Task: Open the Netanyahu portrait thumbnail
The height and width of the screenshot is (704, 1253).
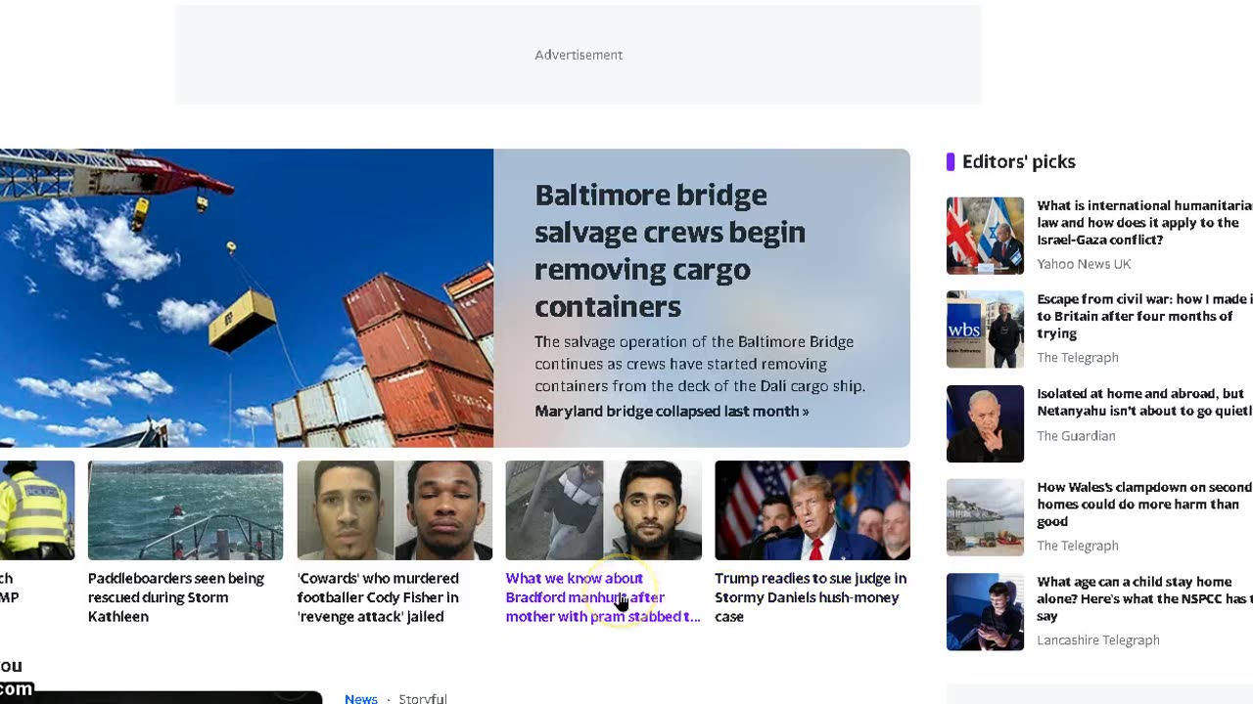Action: (x=985, y=423)
